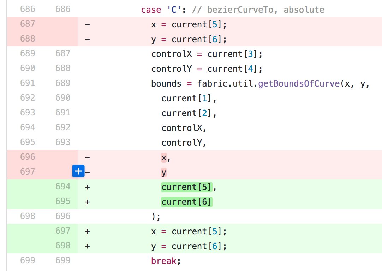Select old line number 687
Screen dimensions: 382x271
[28, 24]
